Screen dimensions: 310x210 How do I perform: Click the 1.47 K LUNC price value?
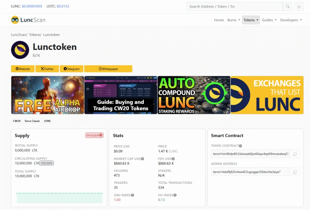coord(168,151)
